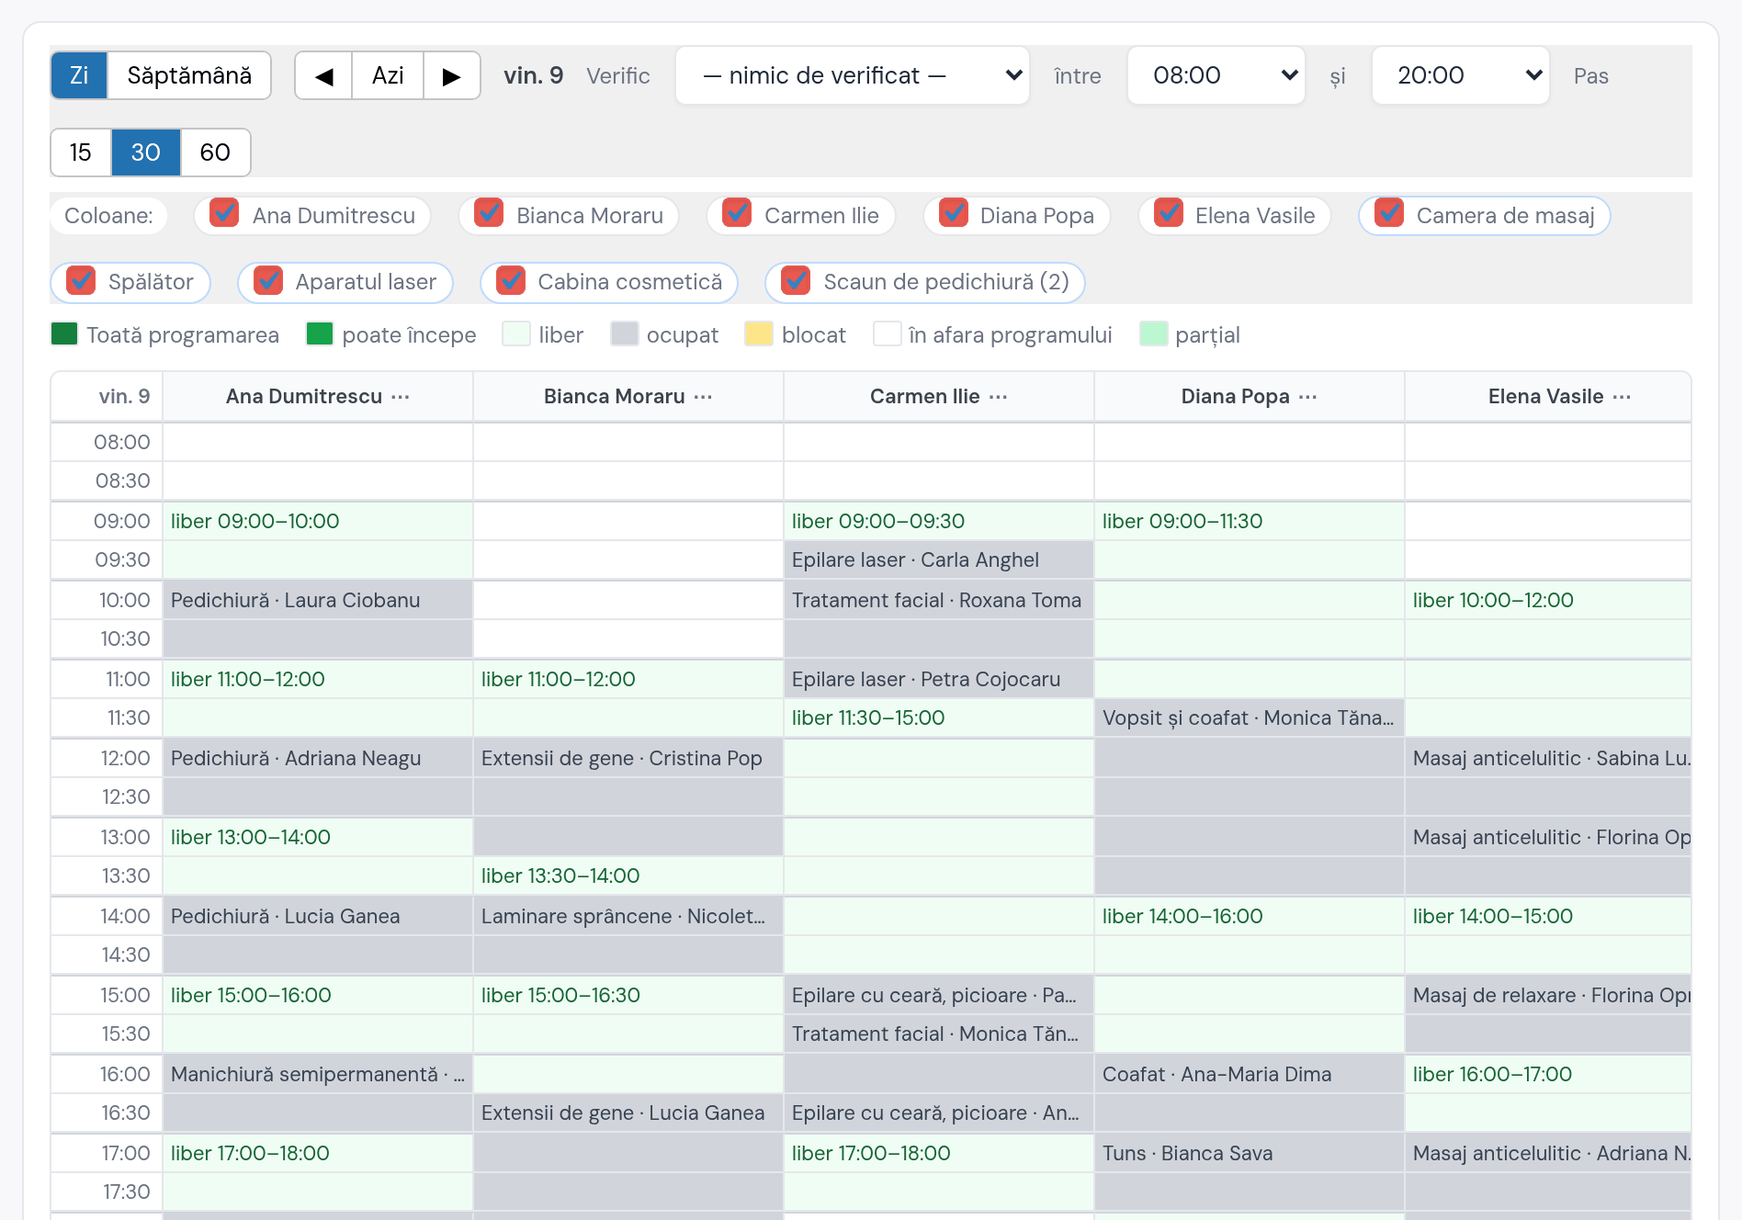The image size is (1742, 1220).
Task: Select the 30 minute step
Action: [x=146, y=152]
